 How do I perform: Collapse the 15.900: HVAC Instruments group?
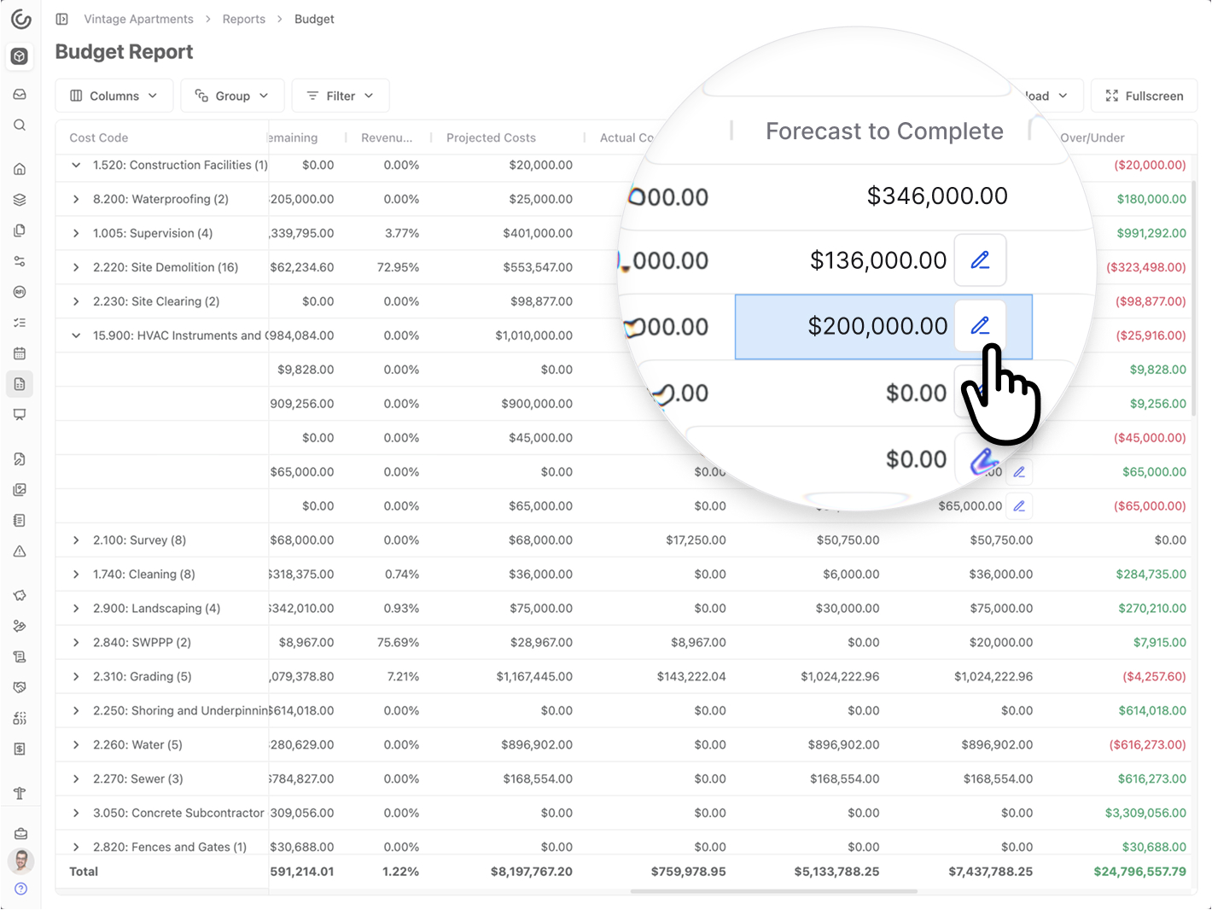point(75,335)
